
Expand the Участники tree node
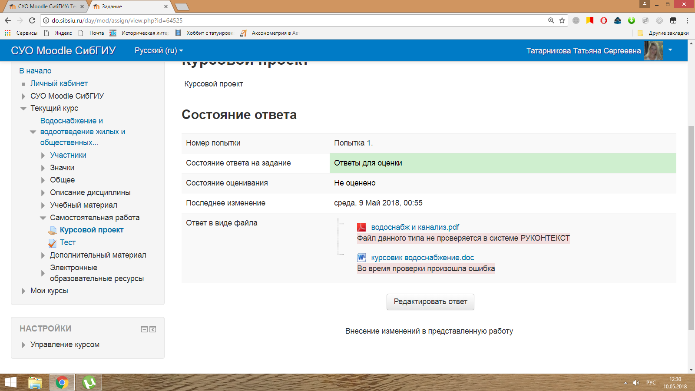pyautogui.click(x=43, y=156)
